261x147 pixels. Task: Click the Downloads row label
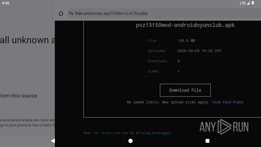(x=157, y=61)
